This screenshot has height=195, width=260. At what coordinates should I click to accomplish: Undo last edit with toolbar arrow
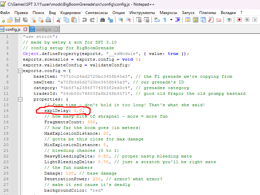pyautogui.click(x=85, y=20)
